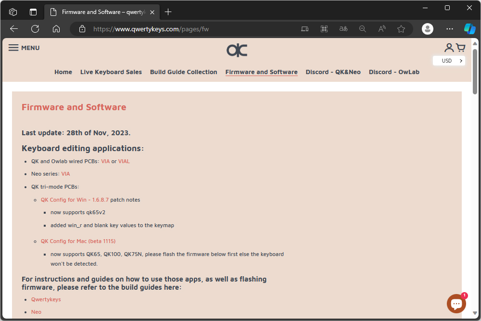Screen dimensions: 481x321
Task: Open the shopping cart
Action: (461, 48)
